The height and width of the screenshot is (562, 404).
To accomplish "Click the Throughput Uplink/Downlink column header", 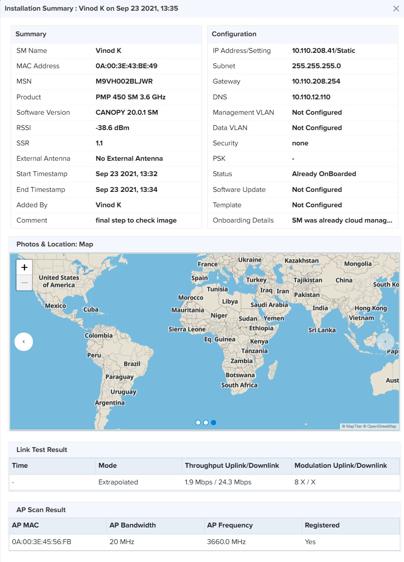I will [232, 466].
